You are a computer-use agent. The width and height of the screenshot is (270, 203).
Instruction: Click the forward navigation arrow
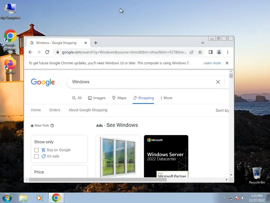click(x=39, y=52)
